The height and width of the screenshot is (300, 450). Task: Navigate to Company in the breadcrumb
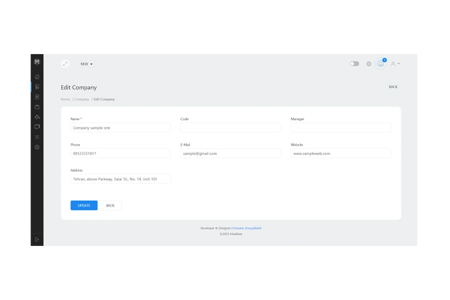pos(82,100)
